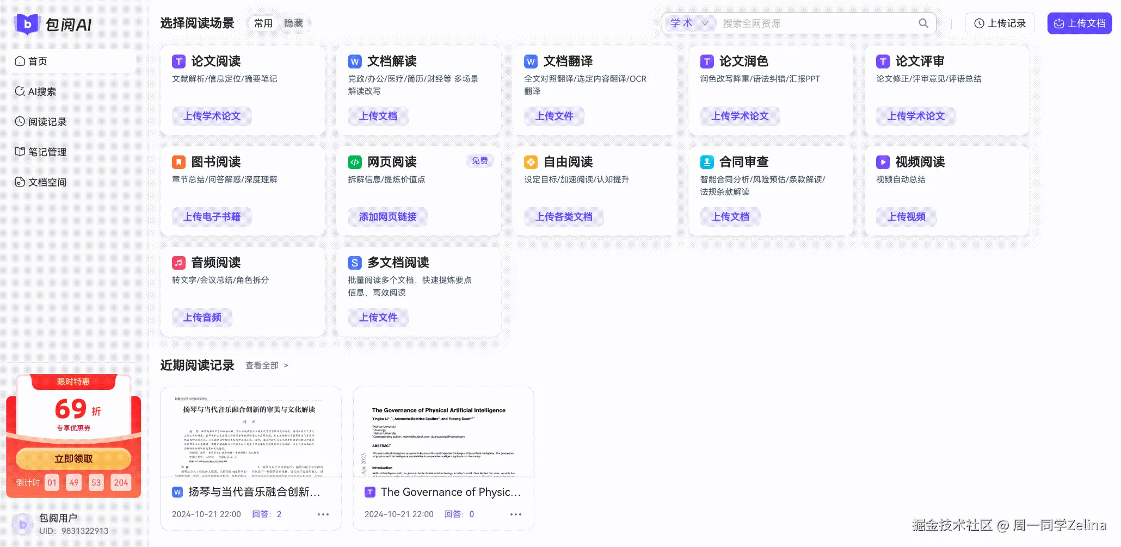Click the search magnifier icon
Screen dimensions: 1121x547
tap(923, 23)
